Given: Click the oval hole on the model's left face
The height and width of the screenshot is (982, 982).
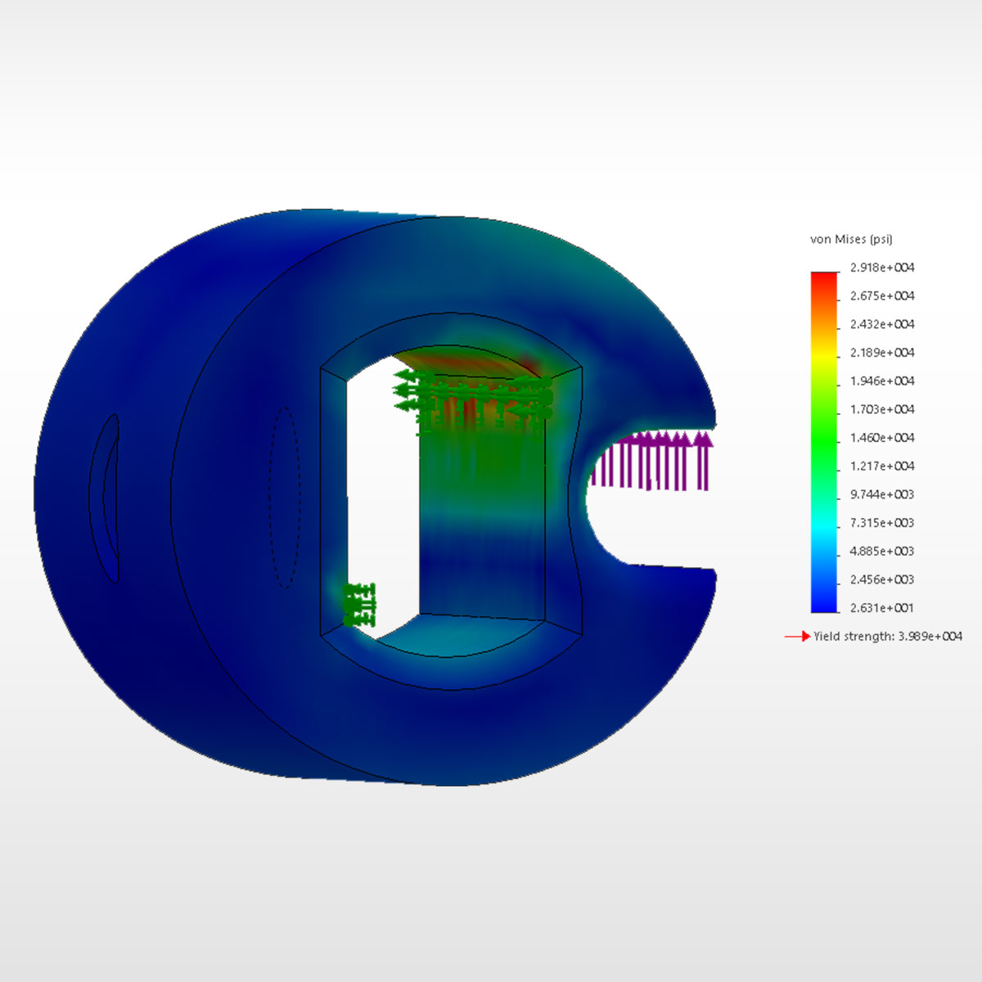Looking at the screenshot, I should pos(105,498).
